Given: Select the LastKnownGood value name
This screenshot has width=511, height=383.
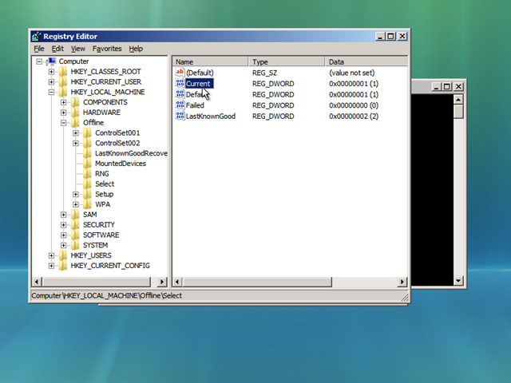Looking at the screenshot, I should 211,116.
